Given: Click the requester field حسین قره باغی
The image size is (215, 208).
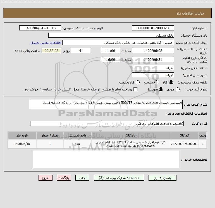Looking at the screenshot, I should (x=118, y=43).
